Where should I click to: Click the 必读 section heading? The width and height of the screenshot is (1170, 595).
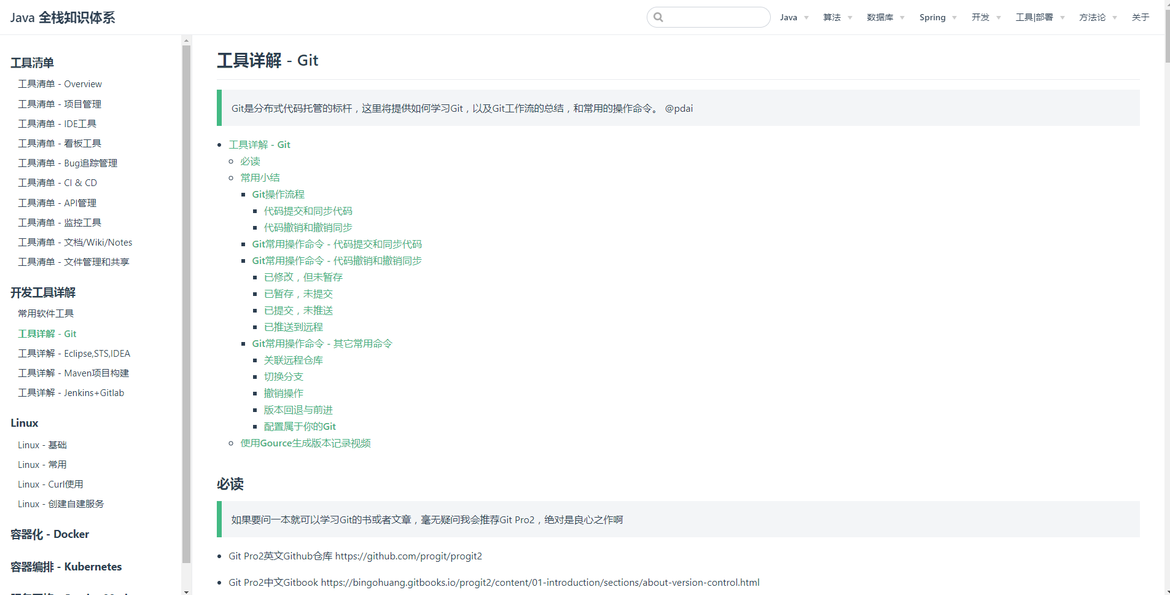230,484
